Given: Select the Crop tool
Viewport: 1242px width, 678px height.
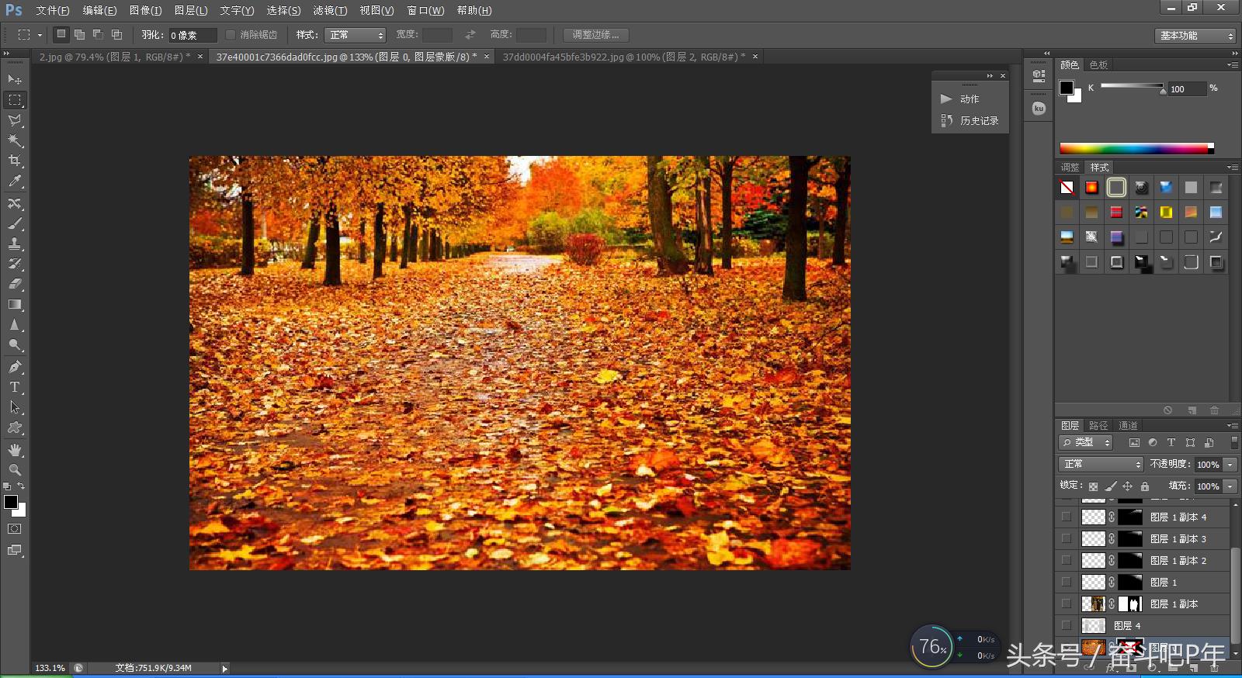Looking at the screenshot, I should click(x=15, y=161).
